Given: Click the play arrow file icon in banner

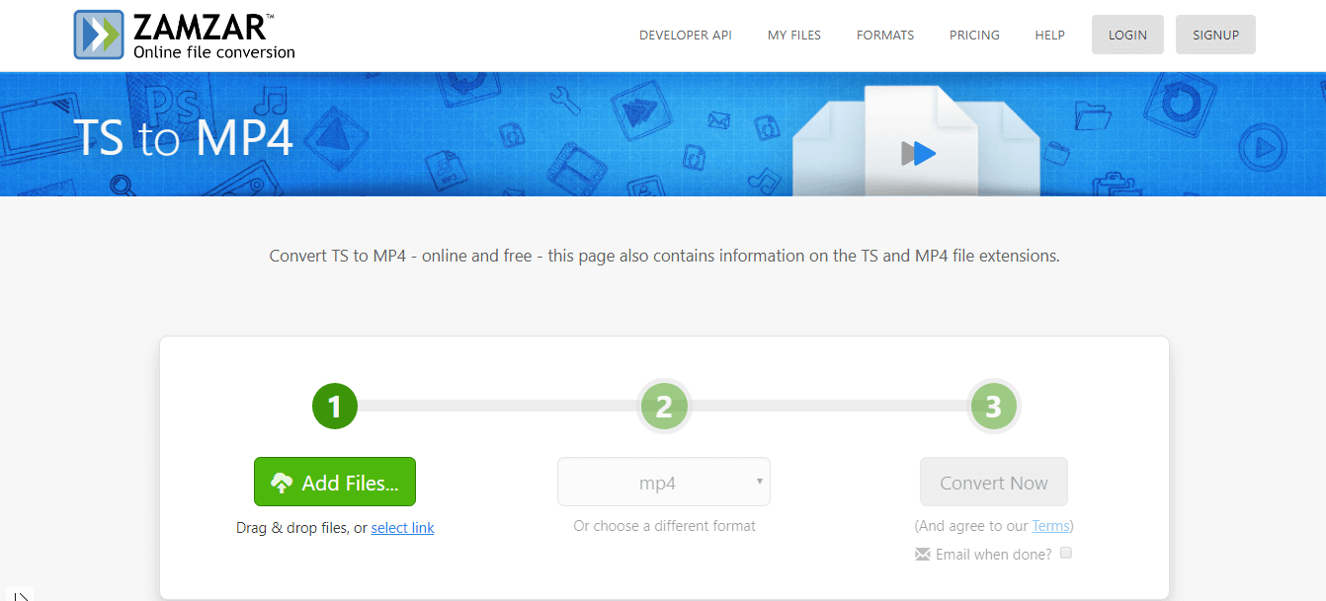Looking at the screenshot, I should 919,153.
